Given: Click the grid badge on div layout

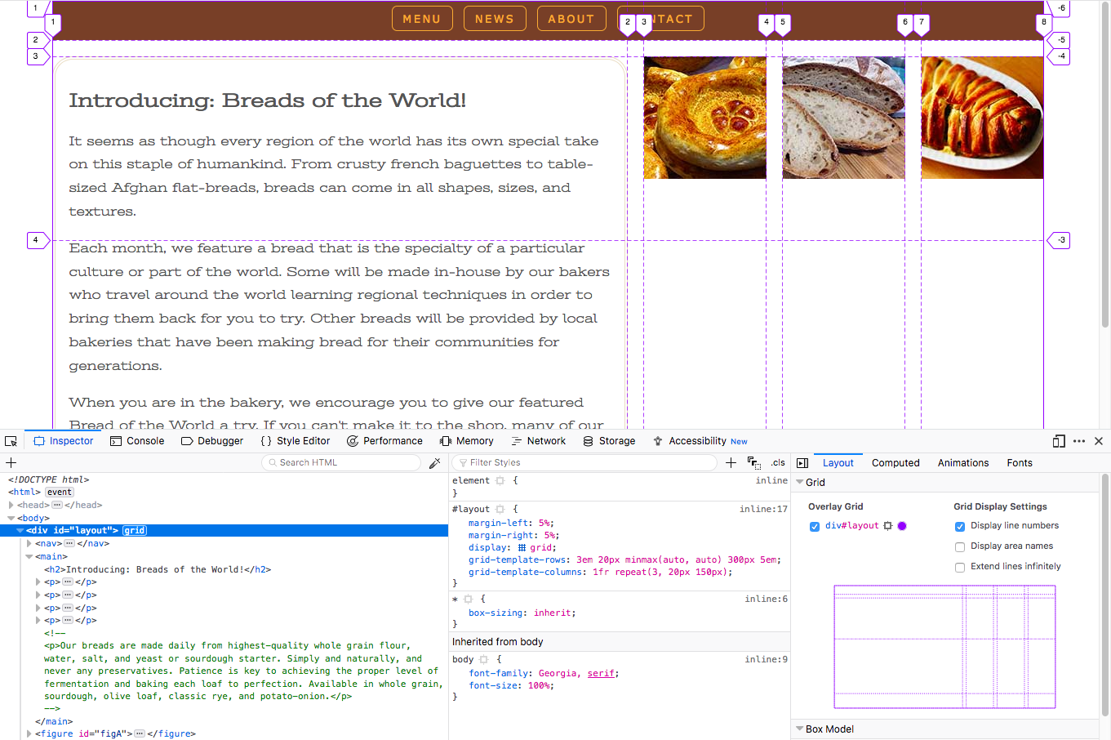Looking at the screenshot, I should [x=135, y=530].
